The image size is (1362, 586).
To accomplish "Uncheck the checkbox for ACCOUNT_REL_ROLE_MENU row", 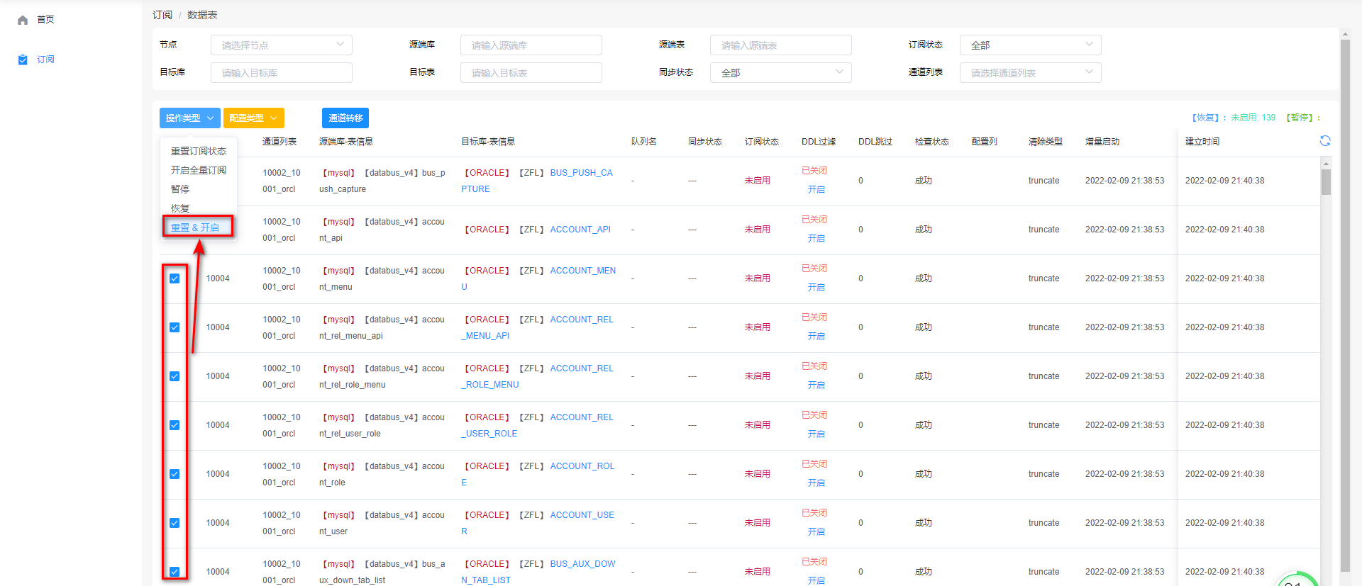I will [x=175, y=376].
